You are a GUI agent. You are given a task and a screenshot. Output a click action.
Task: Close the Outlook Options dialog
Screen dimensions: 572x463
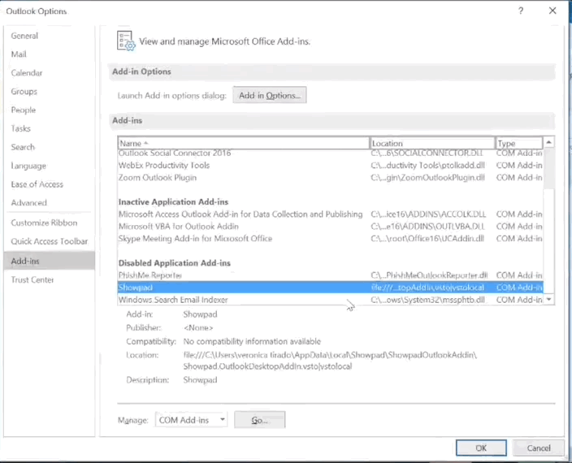[552, 11]
